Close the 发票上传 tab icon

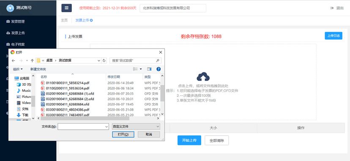tap(91, 20)
